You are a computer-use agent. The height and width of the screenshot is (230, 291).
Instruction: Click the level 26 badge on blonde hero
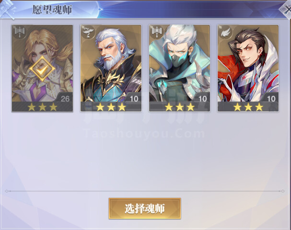point(64,98)
